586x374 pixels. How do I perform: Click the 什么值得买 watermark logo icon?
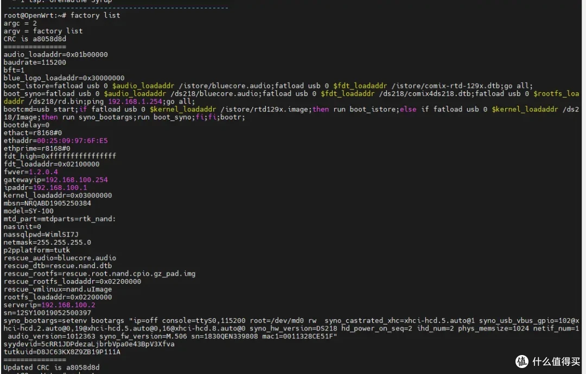522,362
